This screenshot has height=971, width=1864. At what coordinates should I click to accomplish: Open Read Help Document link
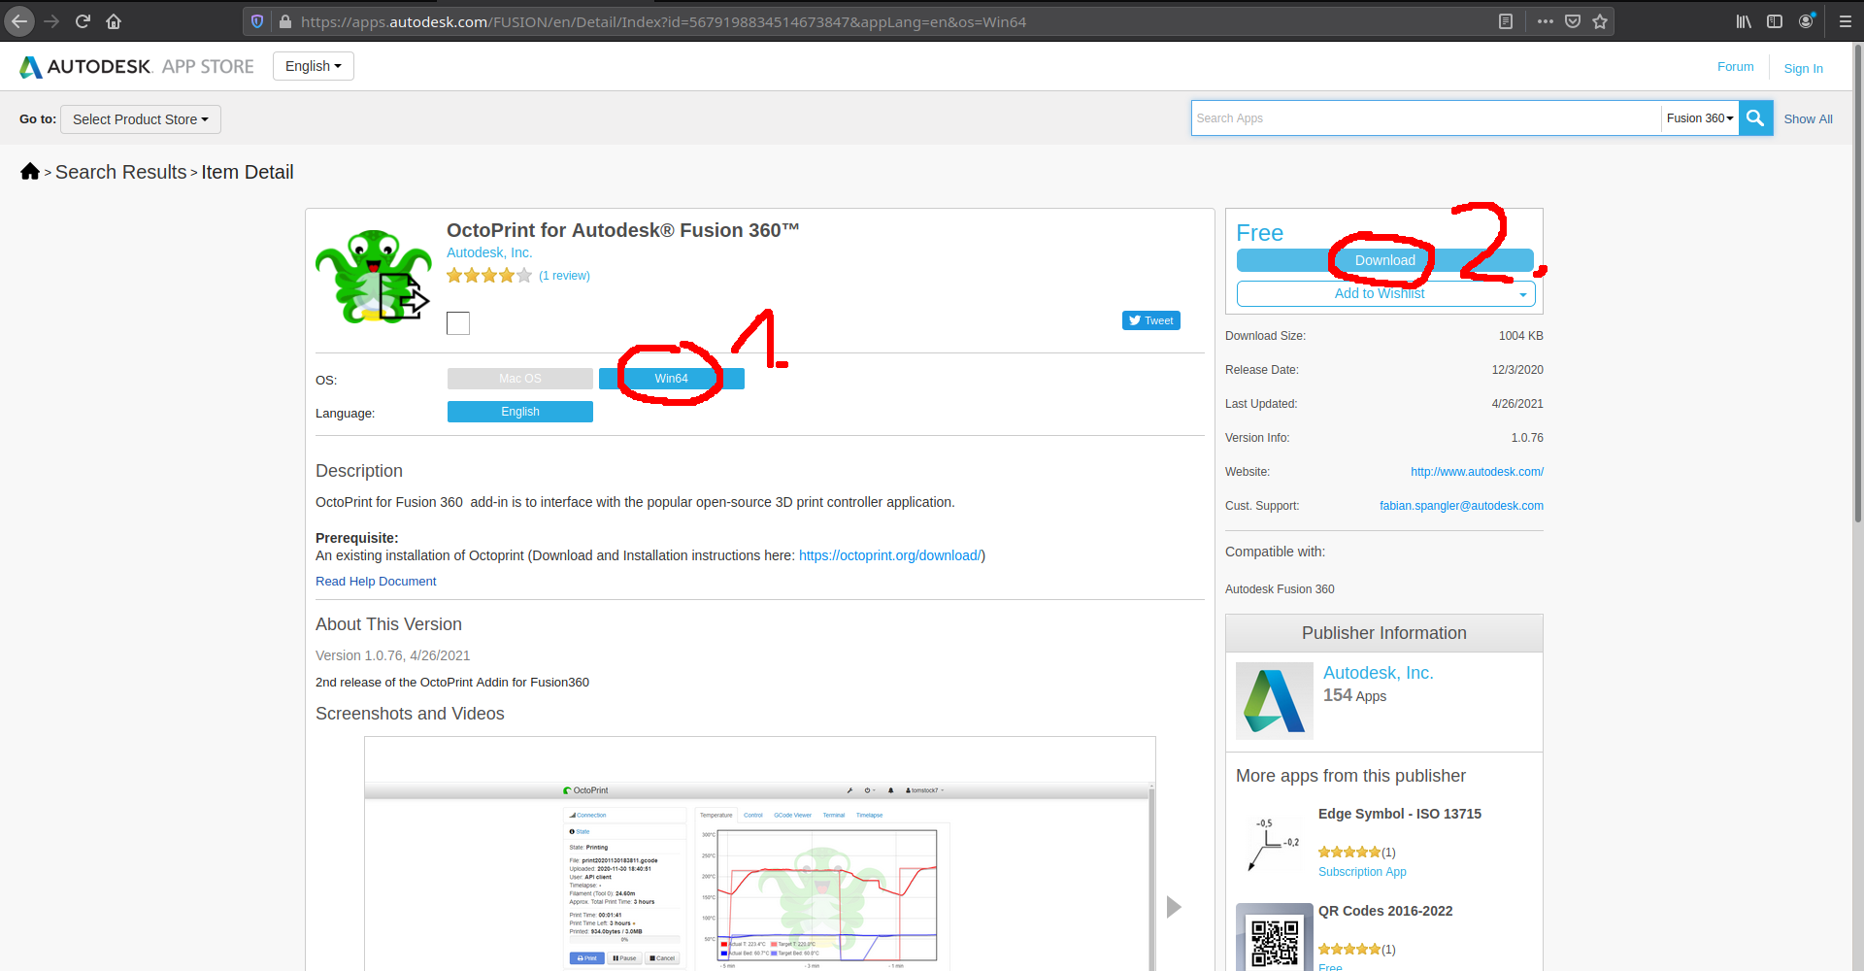pyautogui.click(x=376, y=581)
